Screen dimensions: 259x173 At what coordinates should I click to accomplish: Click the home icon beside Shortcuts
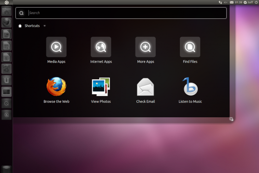tap(20, 26)
